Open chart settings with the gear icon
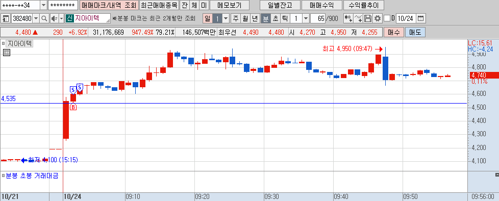Viewport: 499px width, 201px height. (378, 18)
